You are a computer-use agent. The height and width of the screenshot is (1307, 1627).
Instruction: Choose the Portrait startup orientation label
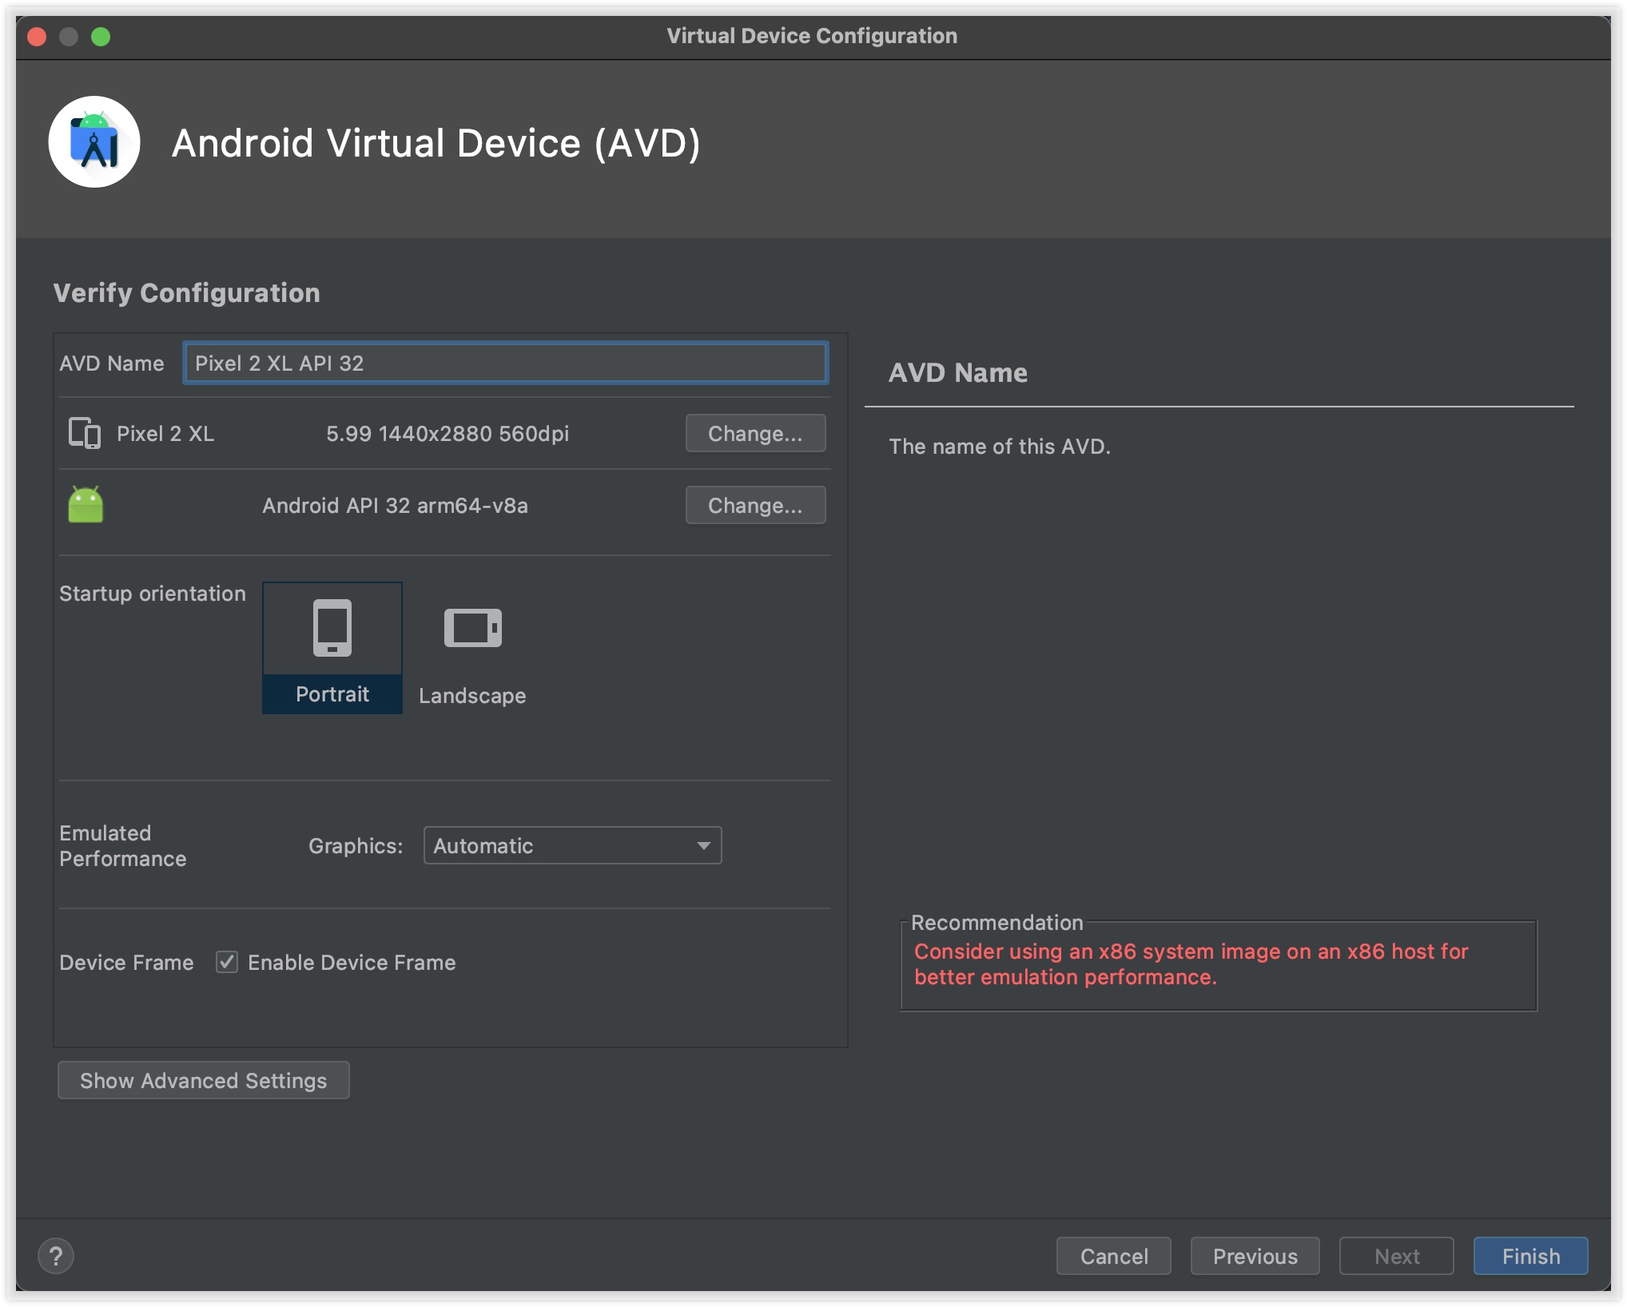332,694
